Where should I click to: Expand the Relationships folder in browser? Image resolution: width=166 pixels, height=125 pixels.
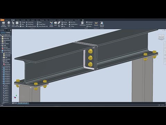pos(1,39)
